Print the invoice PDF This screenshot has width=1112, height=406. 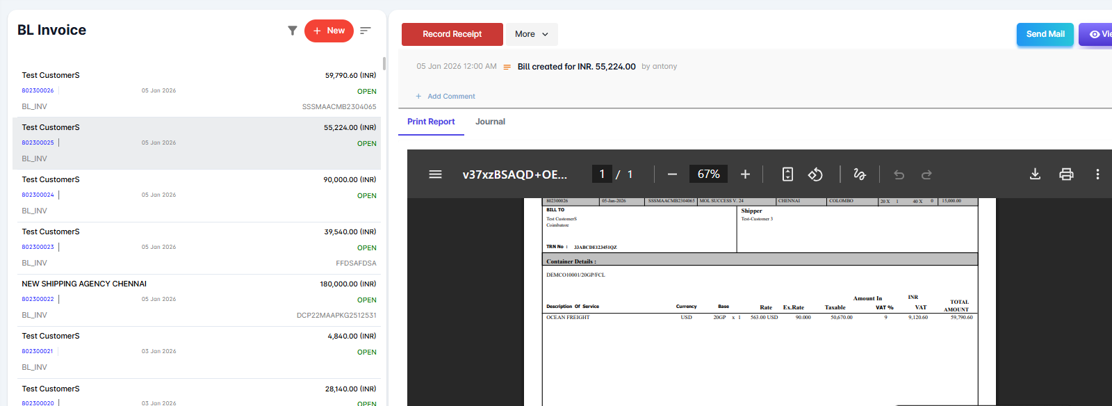1066,174
